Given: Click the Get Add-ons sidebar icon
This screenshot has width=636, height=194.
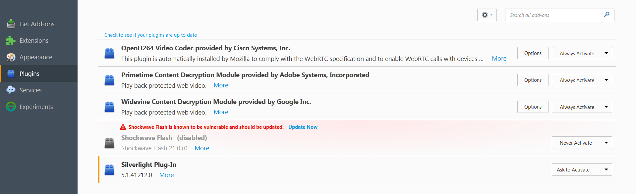Looking at the screenshot, I should point(11,24).
